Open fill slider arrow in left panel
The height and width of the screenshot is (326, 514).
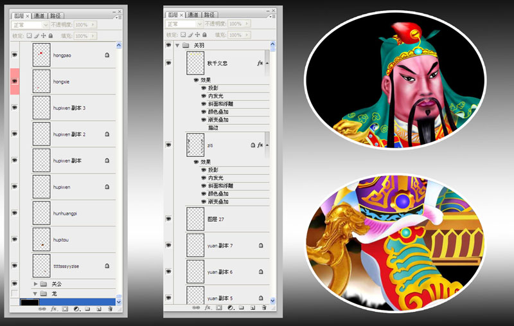(93, 36)
